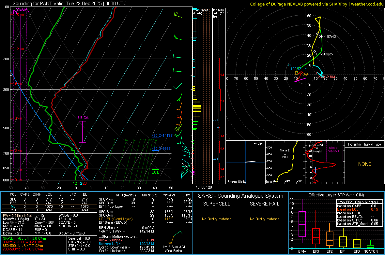Screen dimensions: 385x255
Task: Click the 'Classic Supercell' label
Action: 333,149
